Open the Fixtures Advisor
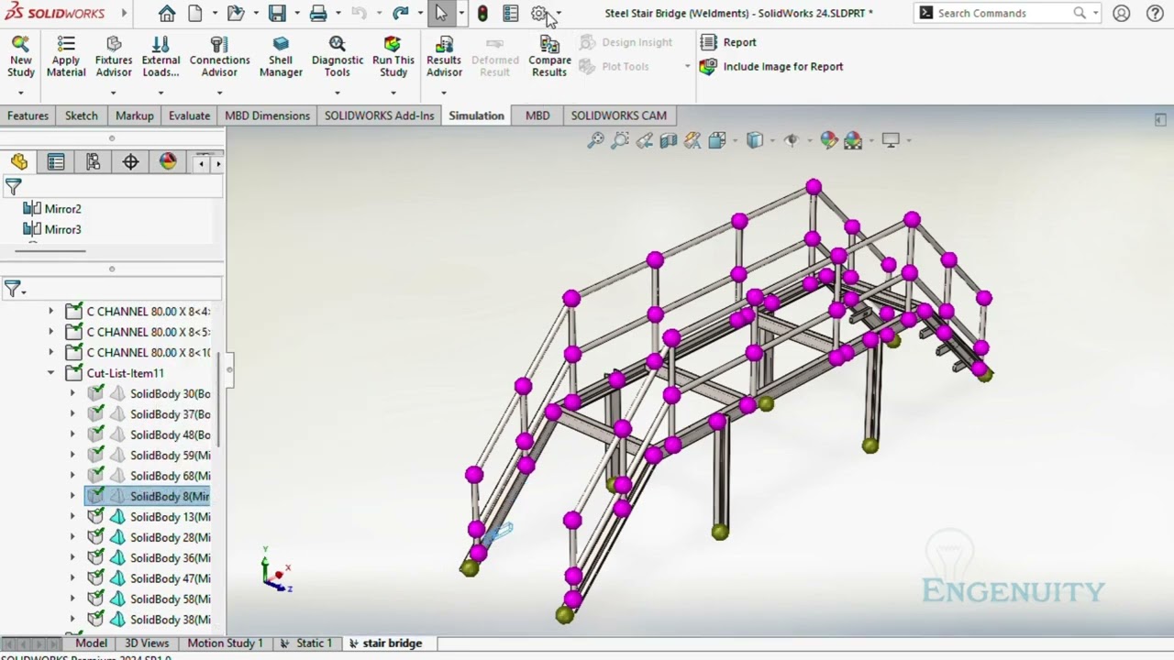1174x660 pixels. [x=114, y=57]
